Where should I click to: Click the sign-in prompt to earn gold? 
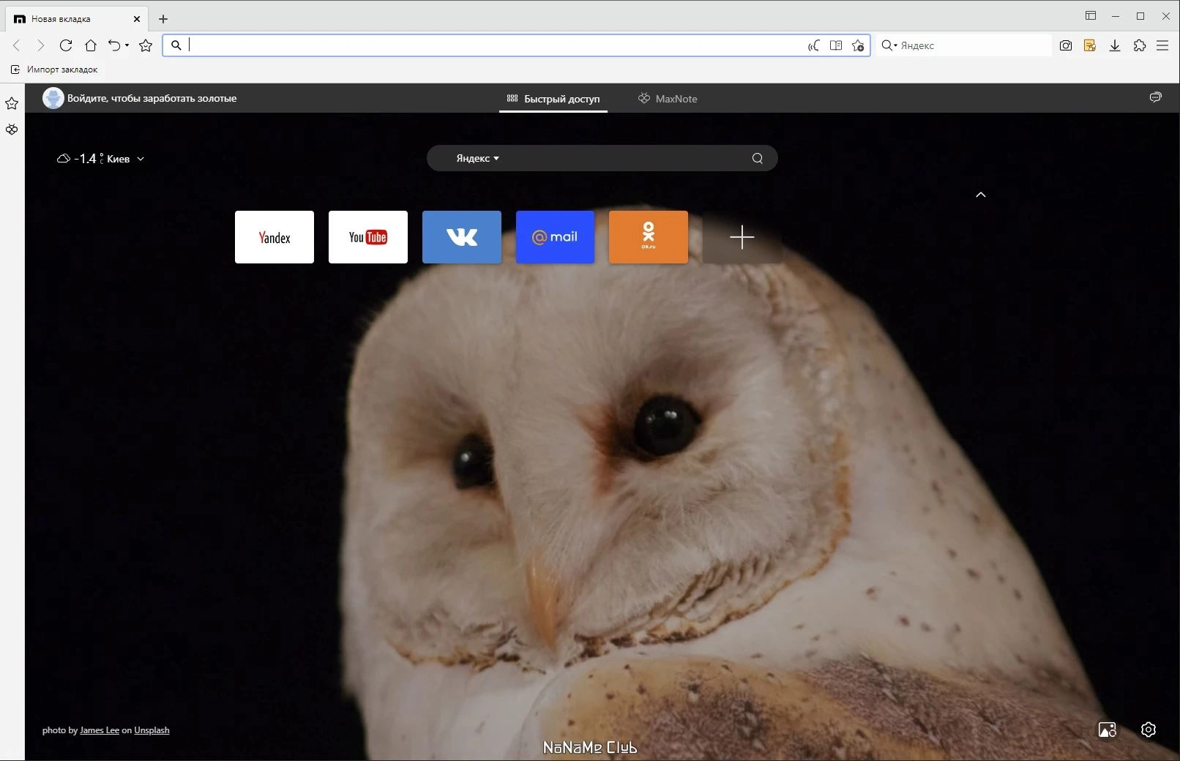(x=152, y=98)
